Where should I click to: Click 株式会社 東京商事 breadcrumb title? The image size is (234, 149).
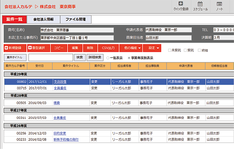pyautogui.click(x=58, y=7)
